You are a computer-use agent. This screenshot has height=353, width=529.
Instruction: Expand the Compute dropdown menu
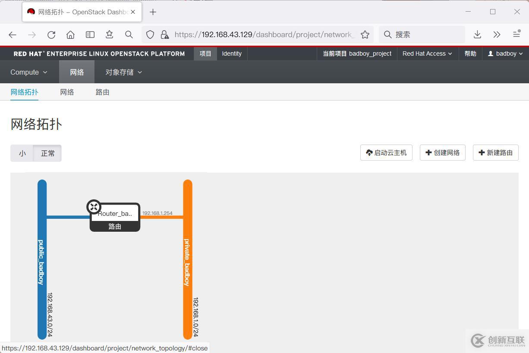point(29,72)
